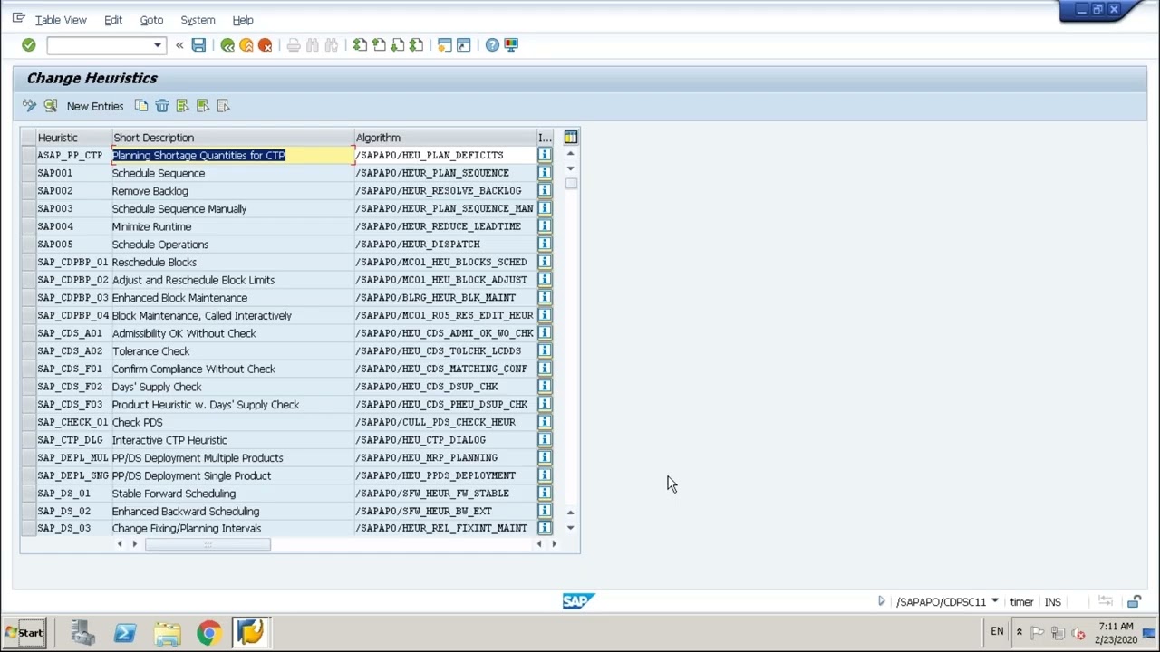Click the SAP_CDS_F02 heuristic cell
The height and width of the screenshot is (652, 1160).
pyautogui.click(x=72, y=387)
